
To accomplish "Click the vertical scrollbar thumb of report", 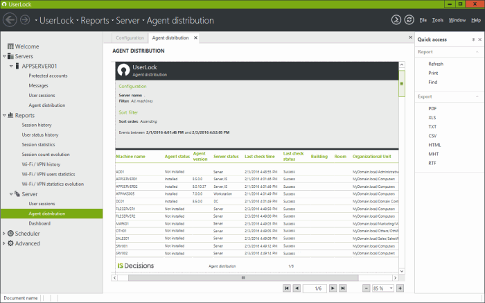I will pos(401,84).
